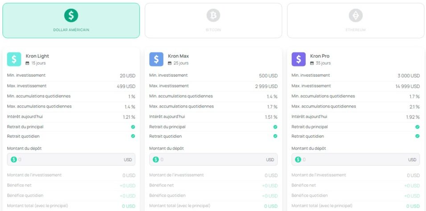Click Kron Light total amount 0 USD value
426x211 pixels.
(129, 206)
